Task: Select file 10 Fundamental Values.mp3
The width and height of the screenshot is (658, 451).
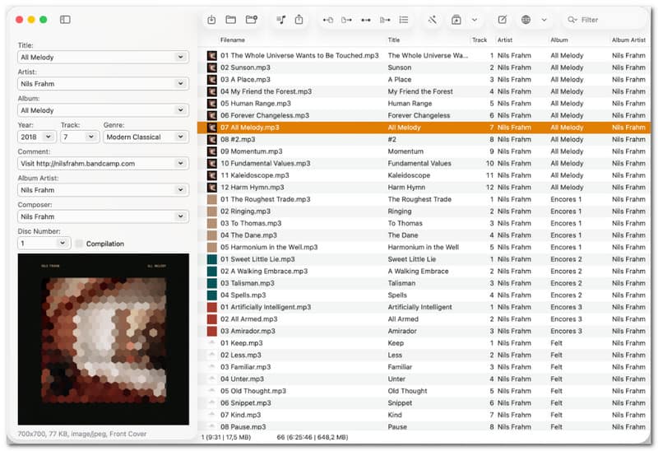Action: point(265,163)
